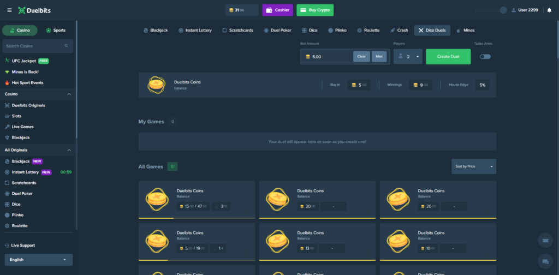Open the Sort by Price dropdown
This screenshot has width=559, height=275.
click(x=474, y=166)
